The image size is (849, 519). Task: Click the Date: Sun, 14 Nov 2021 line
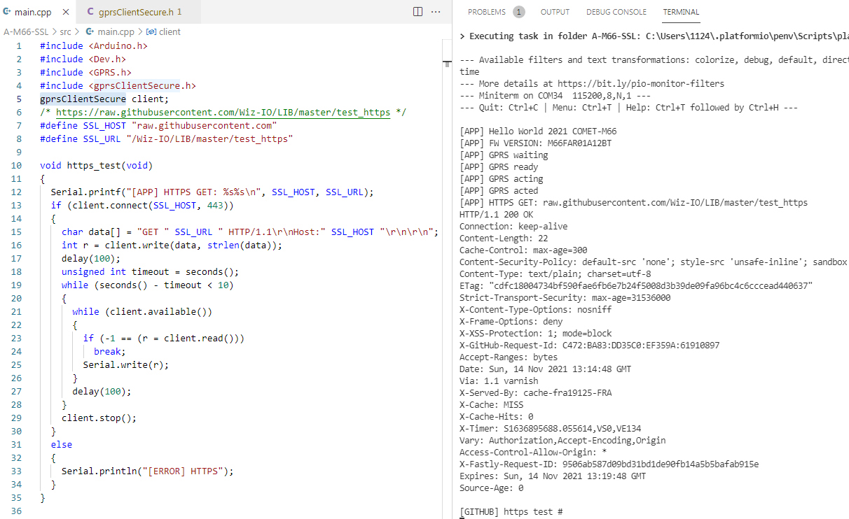point(545,369)
